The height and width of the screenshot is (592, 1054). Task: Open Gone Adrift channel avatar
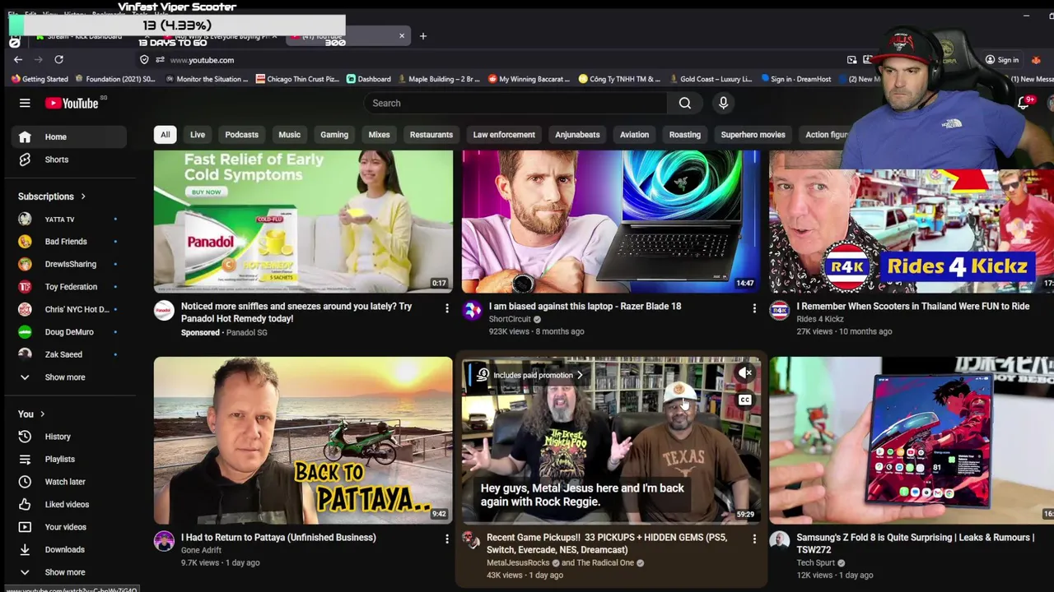(164, 541)
